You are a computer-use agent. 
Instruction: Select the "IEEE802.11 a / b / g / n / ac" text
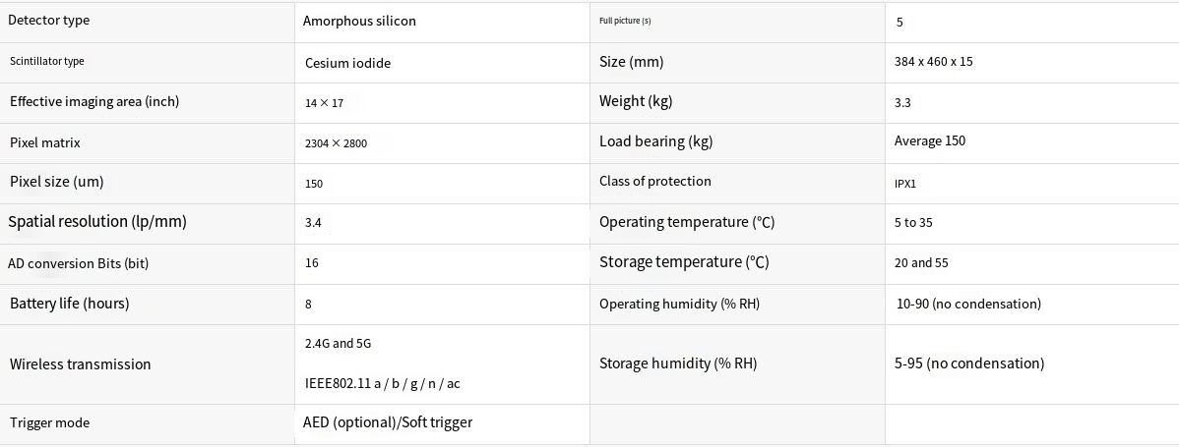click(384, 383)
